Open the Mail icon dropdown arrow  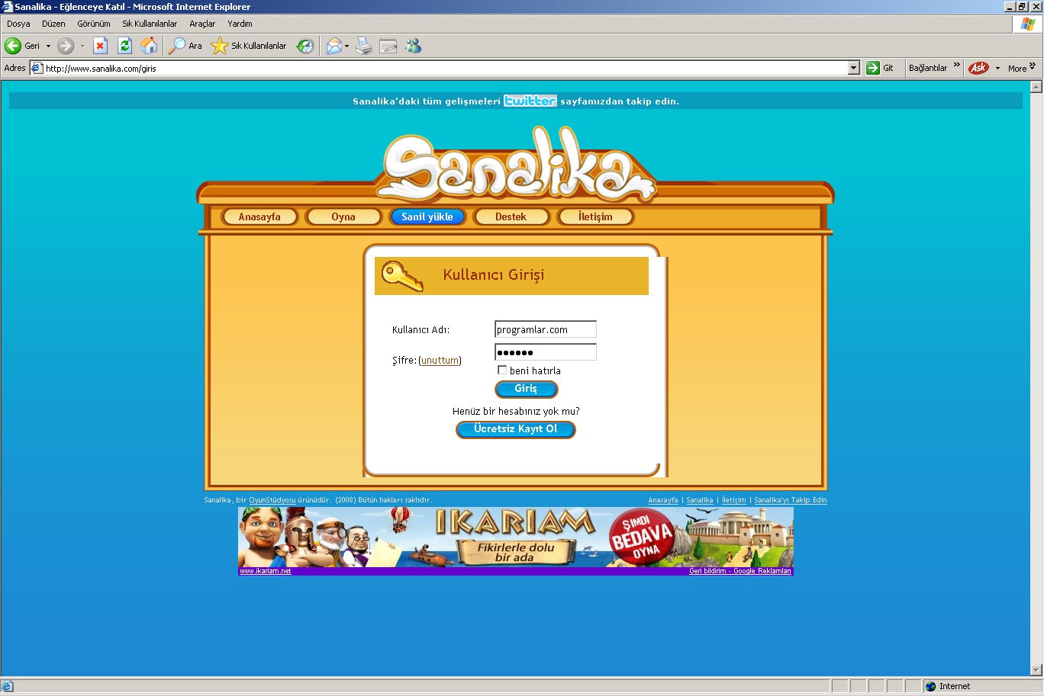pyautogui.click(x=346, y=46)
